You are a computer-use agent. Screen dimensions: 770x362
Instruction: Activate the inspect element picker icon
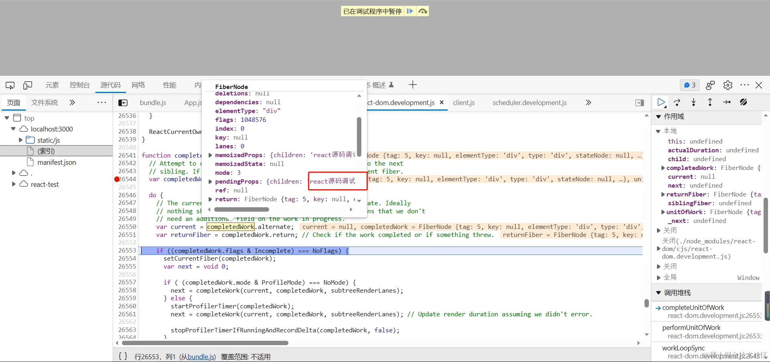coord(10,85)
